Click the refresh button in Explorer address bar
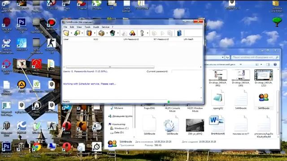This screenshot has width=287, height=161. 227,57
